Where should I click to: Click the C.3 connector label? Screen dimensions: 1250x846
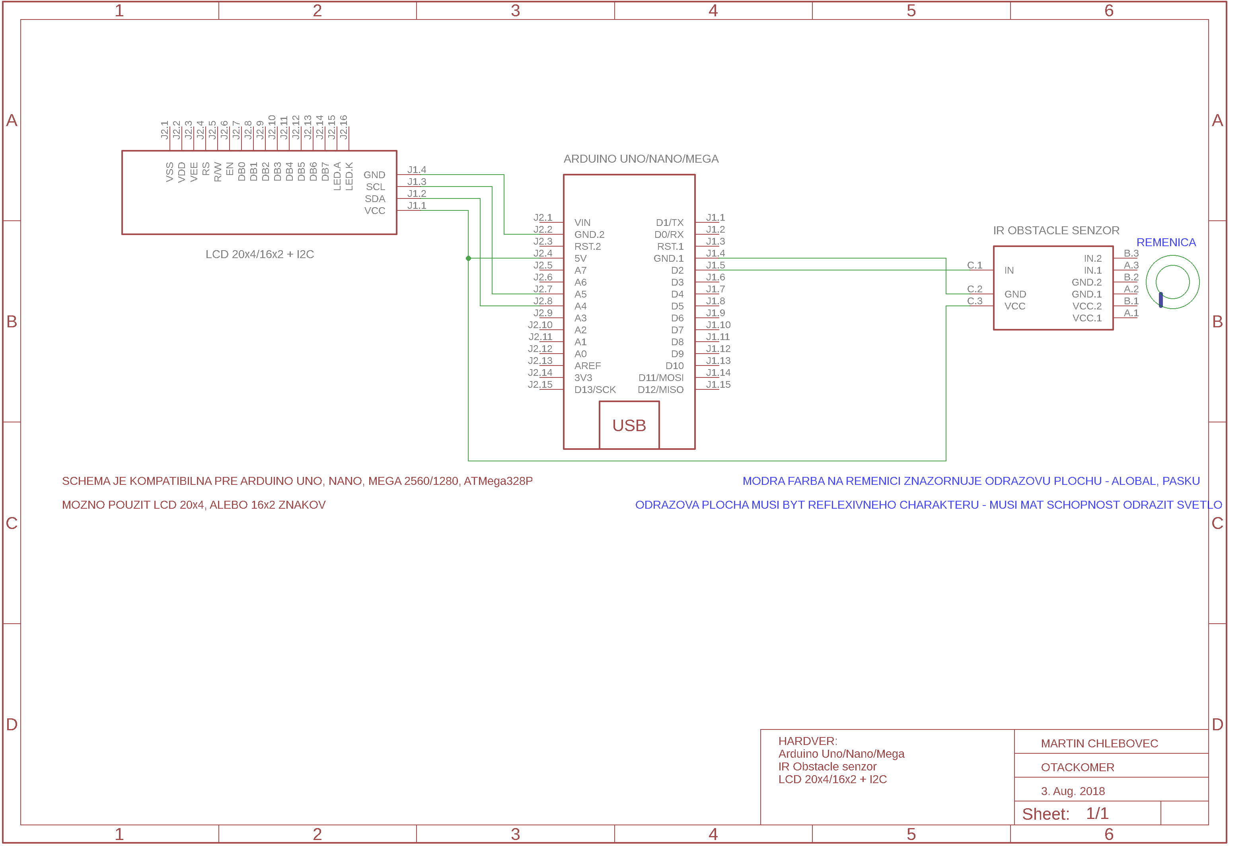coord(974,301)
